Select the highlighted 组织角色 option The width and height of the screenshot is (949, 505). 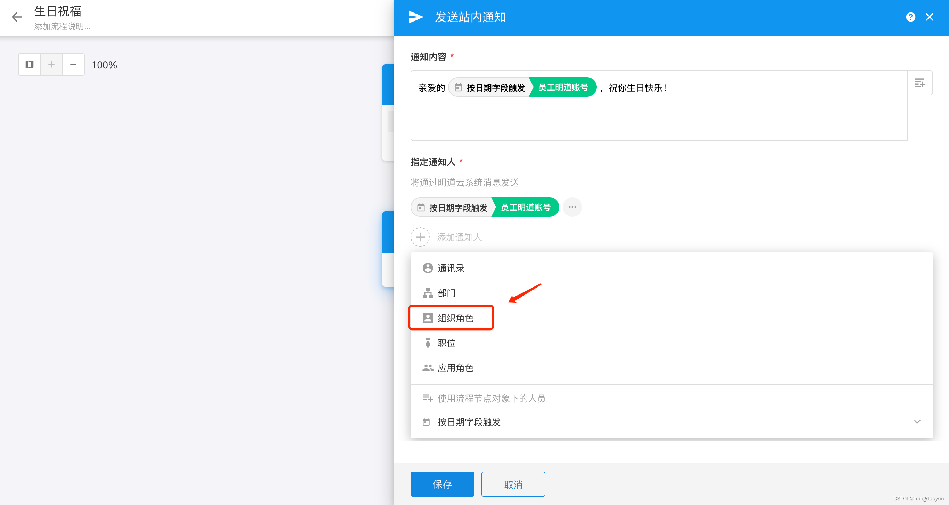pos(456,318)
